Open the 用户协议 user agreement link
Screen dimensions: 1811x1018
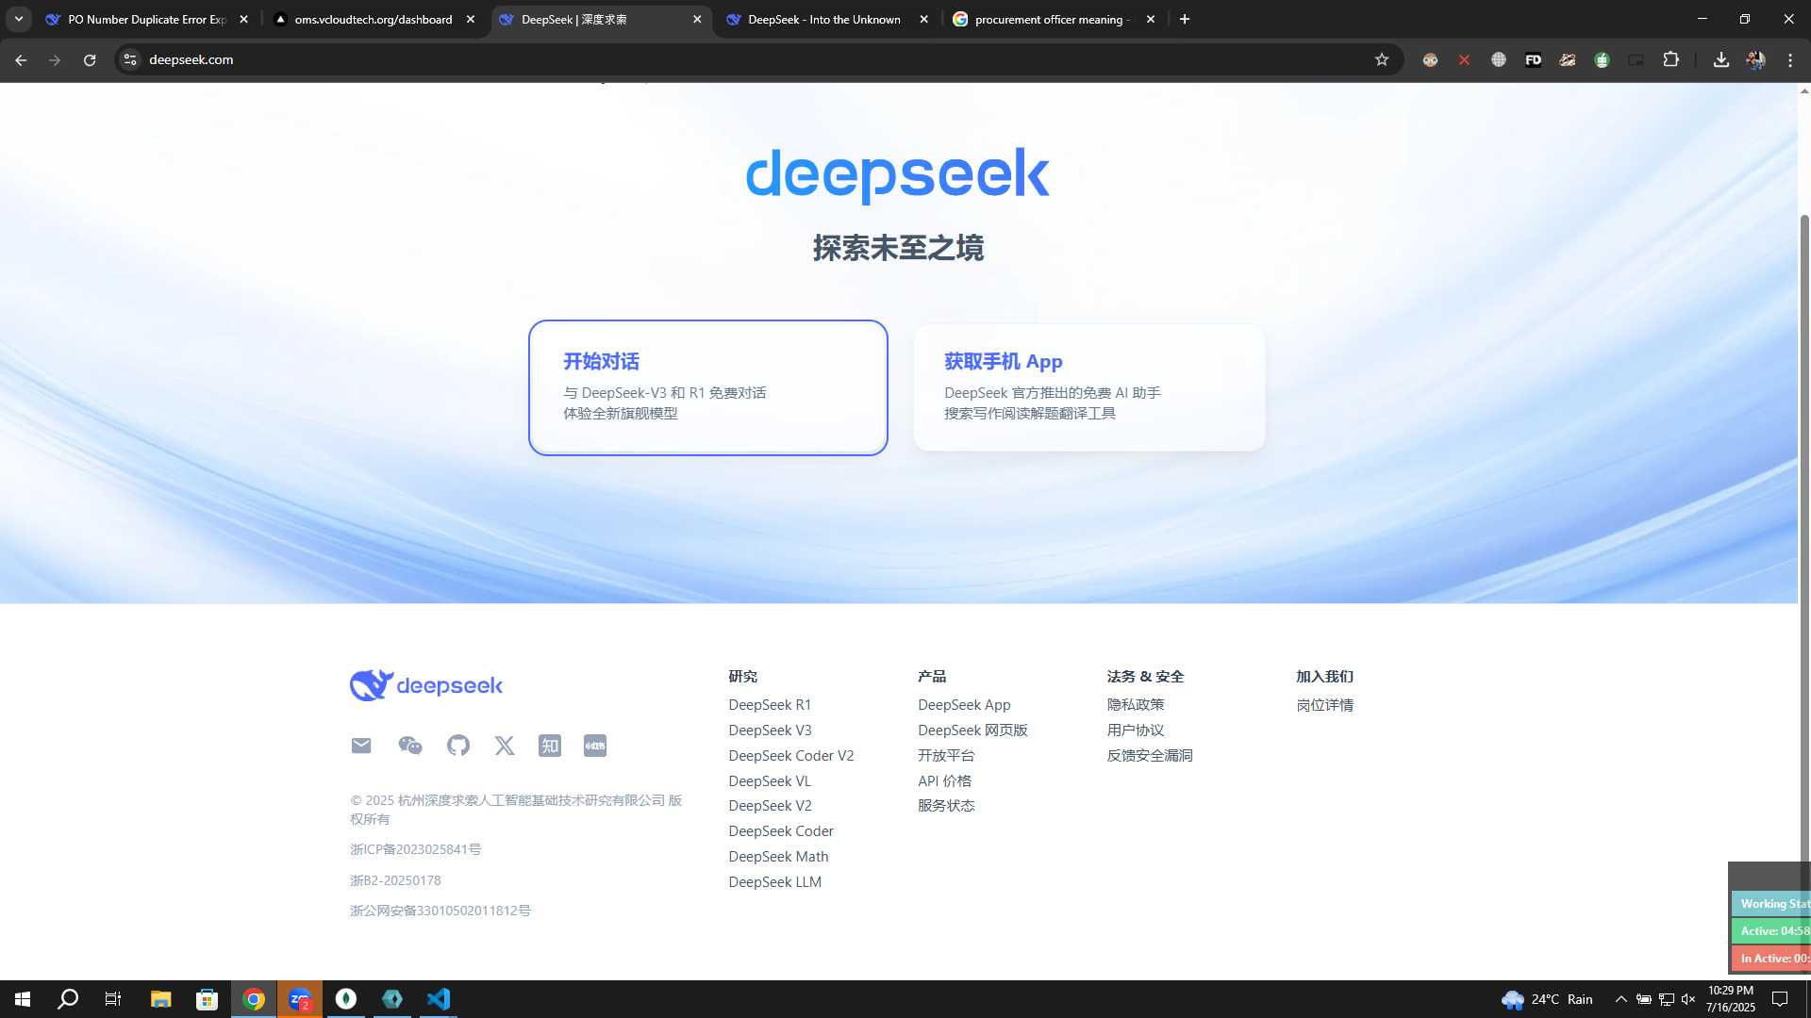pos(1136,731)
